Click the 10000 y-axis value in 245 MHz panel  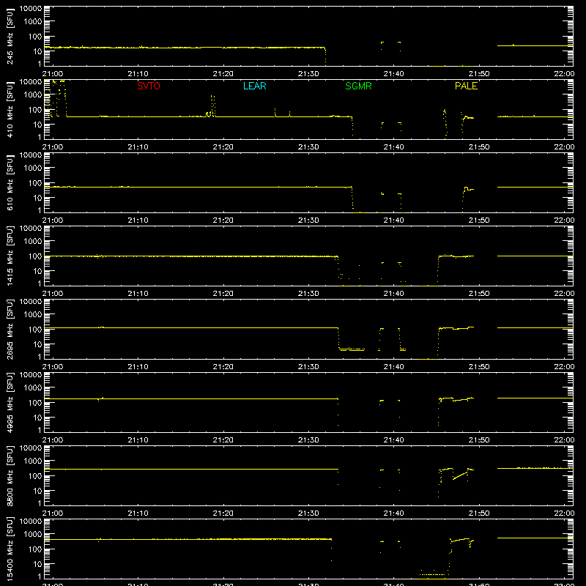(x=31, y=9)
